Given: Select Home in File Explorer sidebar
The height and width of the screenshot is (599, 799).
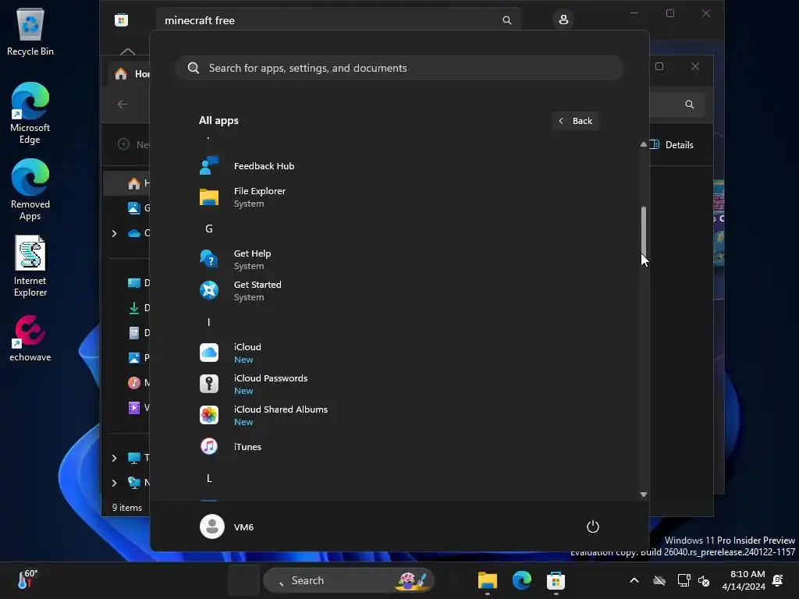Looking at the screenshot, I should pos(127,183).
